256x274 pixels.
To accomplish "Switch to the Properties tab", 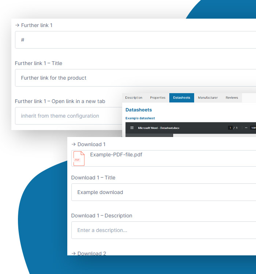I will (158, 98).
